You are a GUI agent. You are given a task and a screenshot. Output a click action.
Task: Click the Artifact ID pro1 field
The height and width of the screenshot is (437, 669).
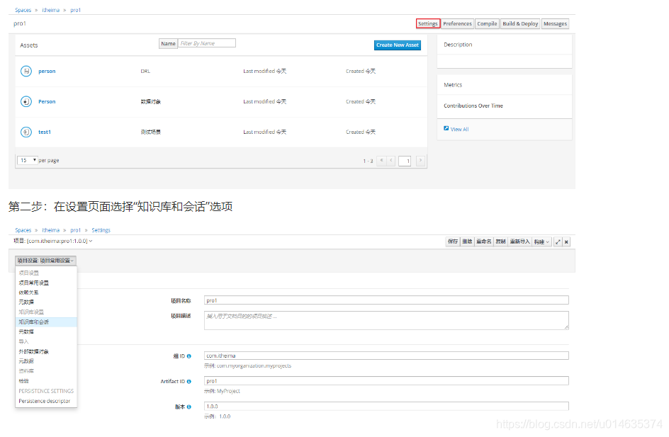[386, 381]
